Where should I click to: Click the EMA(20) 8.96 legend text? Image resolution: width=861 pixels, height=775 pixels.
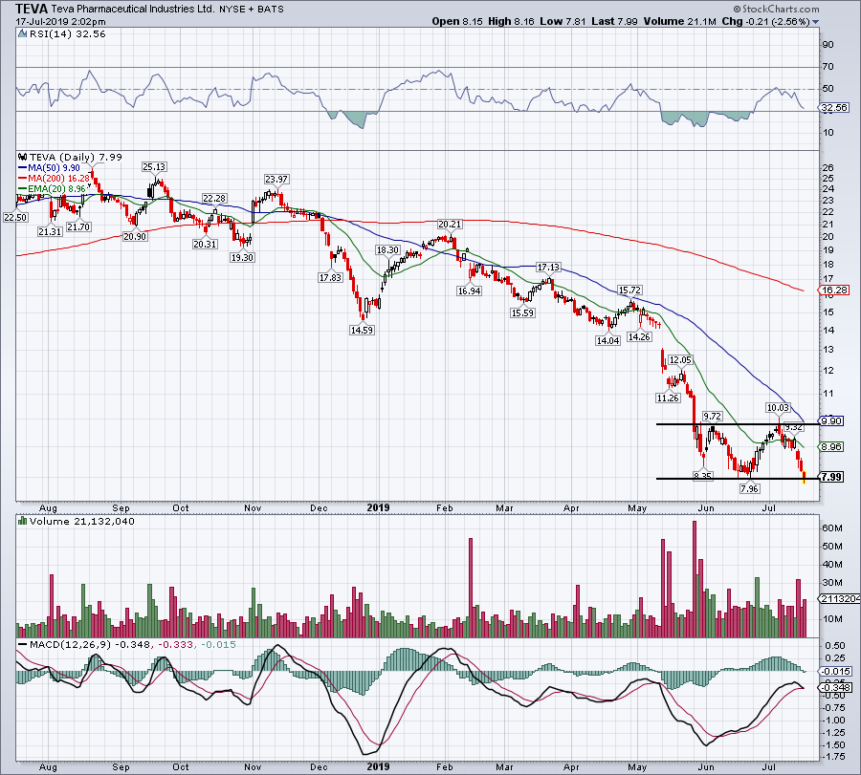[x=56, y=188]
